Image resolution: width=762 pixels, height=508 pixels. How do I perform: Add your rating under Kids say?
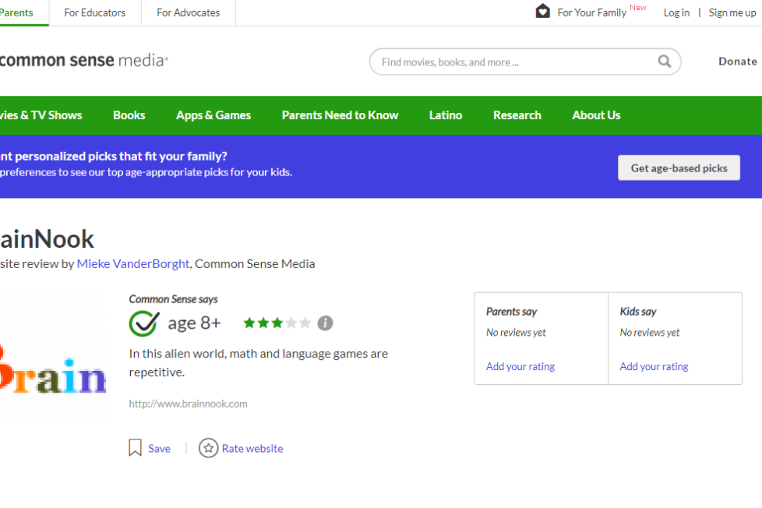click(654, 366)
